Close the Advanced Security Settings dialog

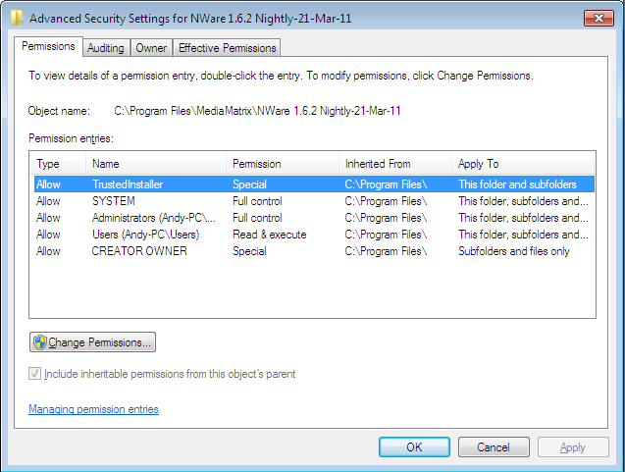[x=599, y=19]
